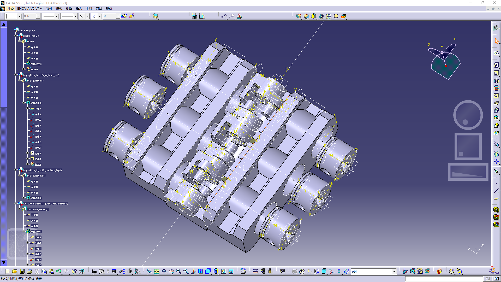This screenshot has height=282, width=501.
Task: Click the Pan tool cross-arrows icon
Action: point(164,272)
